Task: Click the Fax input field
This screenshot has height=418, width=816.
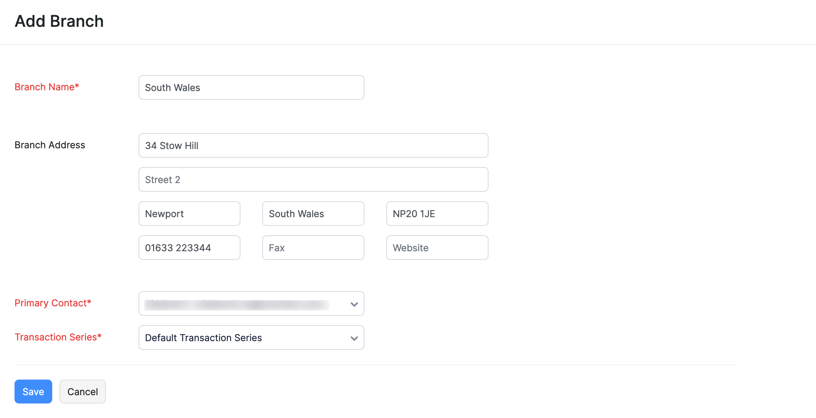Action: [x=313, y=248]
